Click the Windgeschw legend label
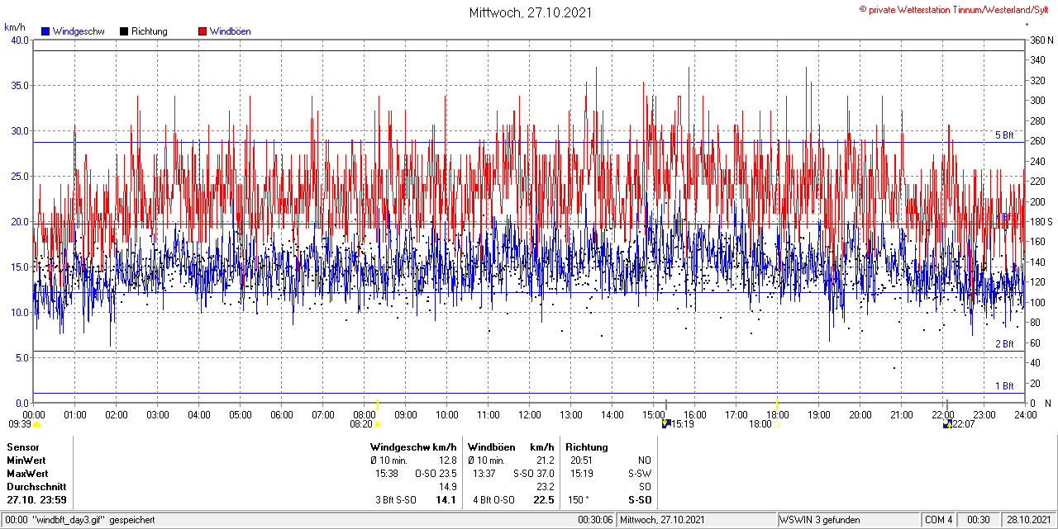This screenshot has height=529, width=1058. click(x=78, y=31)
